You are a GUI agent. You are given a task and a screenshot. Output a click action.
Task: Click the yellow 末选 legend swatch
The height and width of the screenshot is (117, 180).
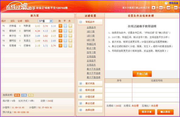click(x=31, y=95)
